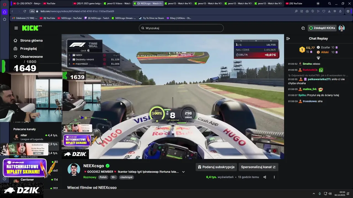Image resolution: width=353 pixels, height=198 pixels.
Task: Click the tab search magnifier icon
Action: (x=330, y=4)
